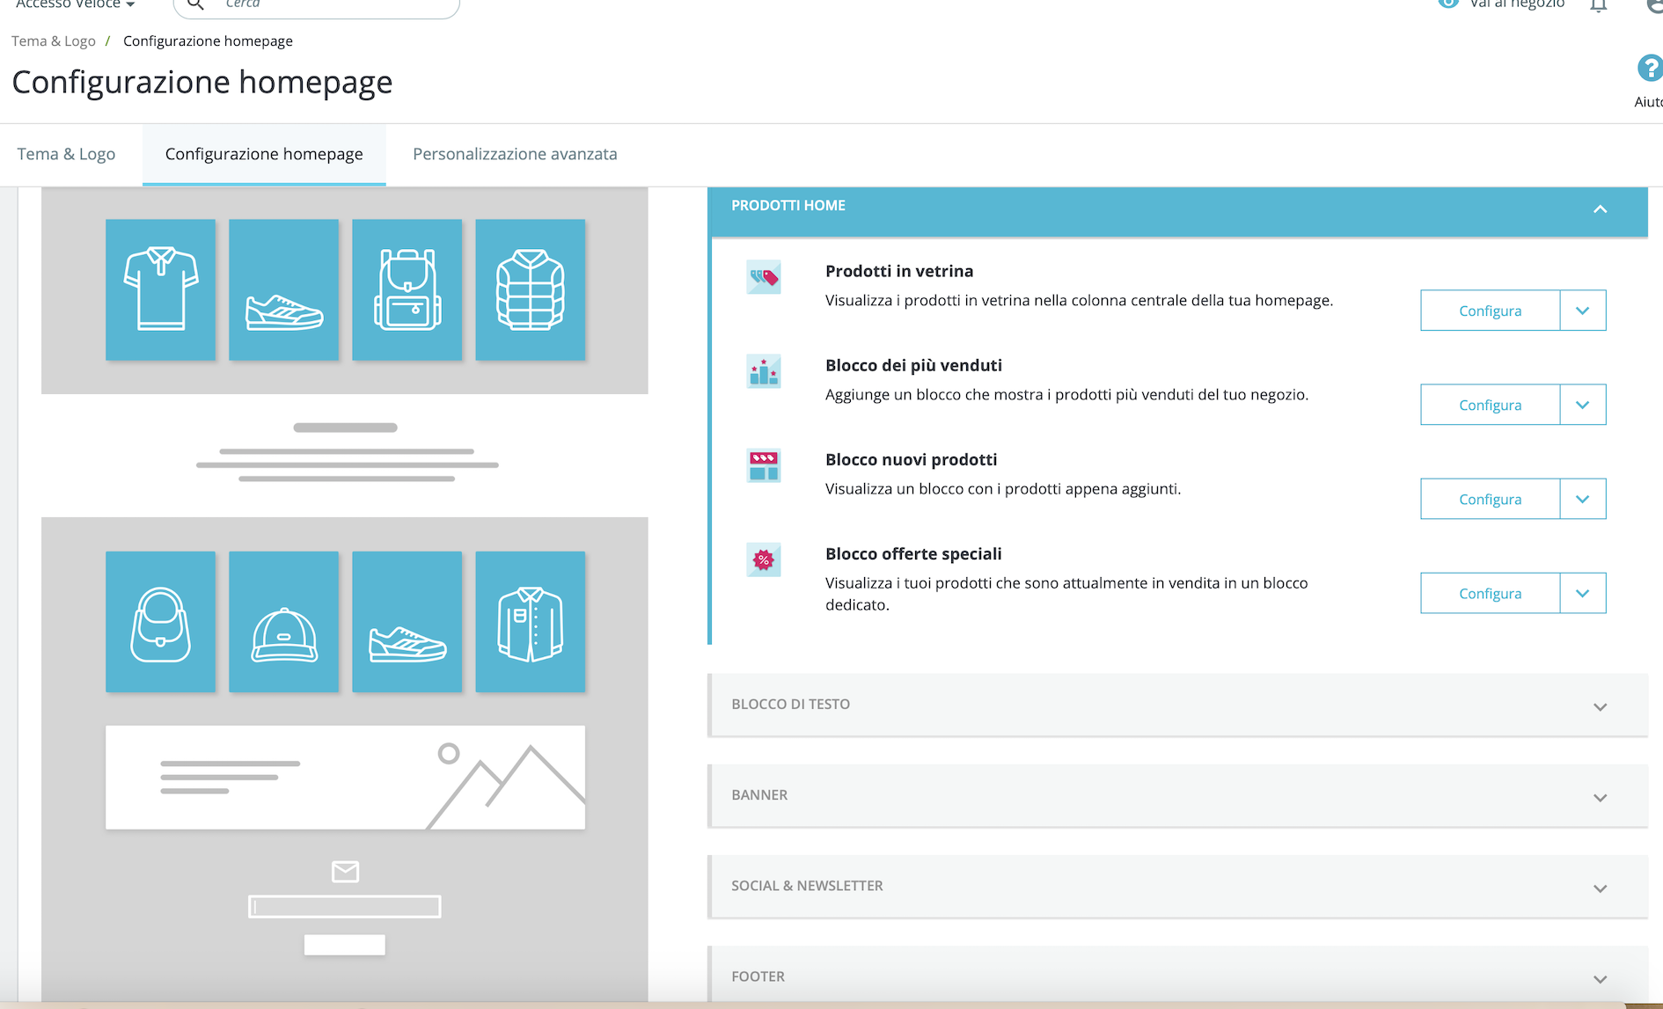Click the Blocco nuovi prodotti title
1663x1009 pixels.
911,459
